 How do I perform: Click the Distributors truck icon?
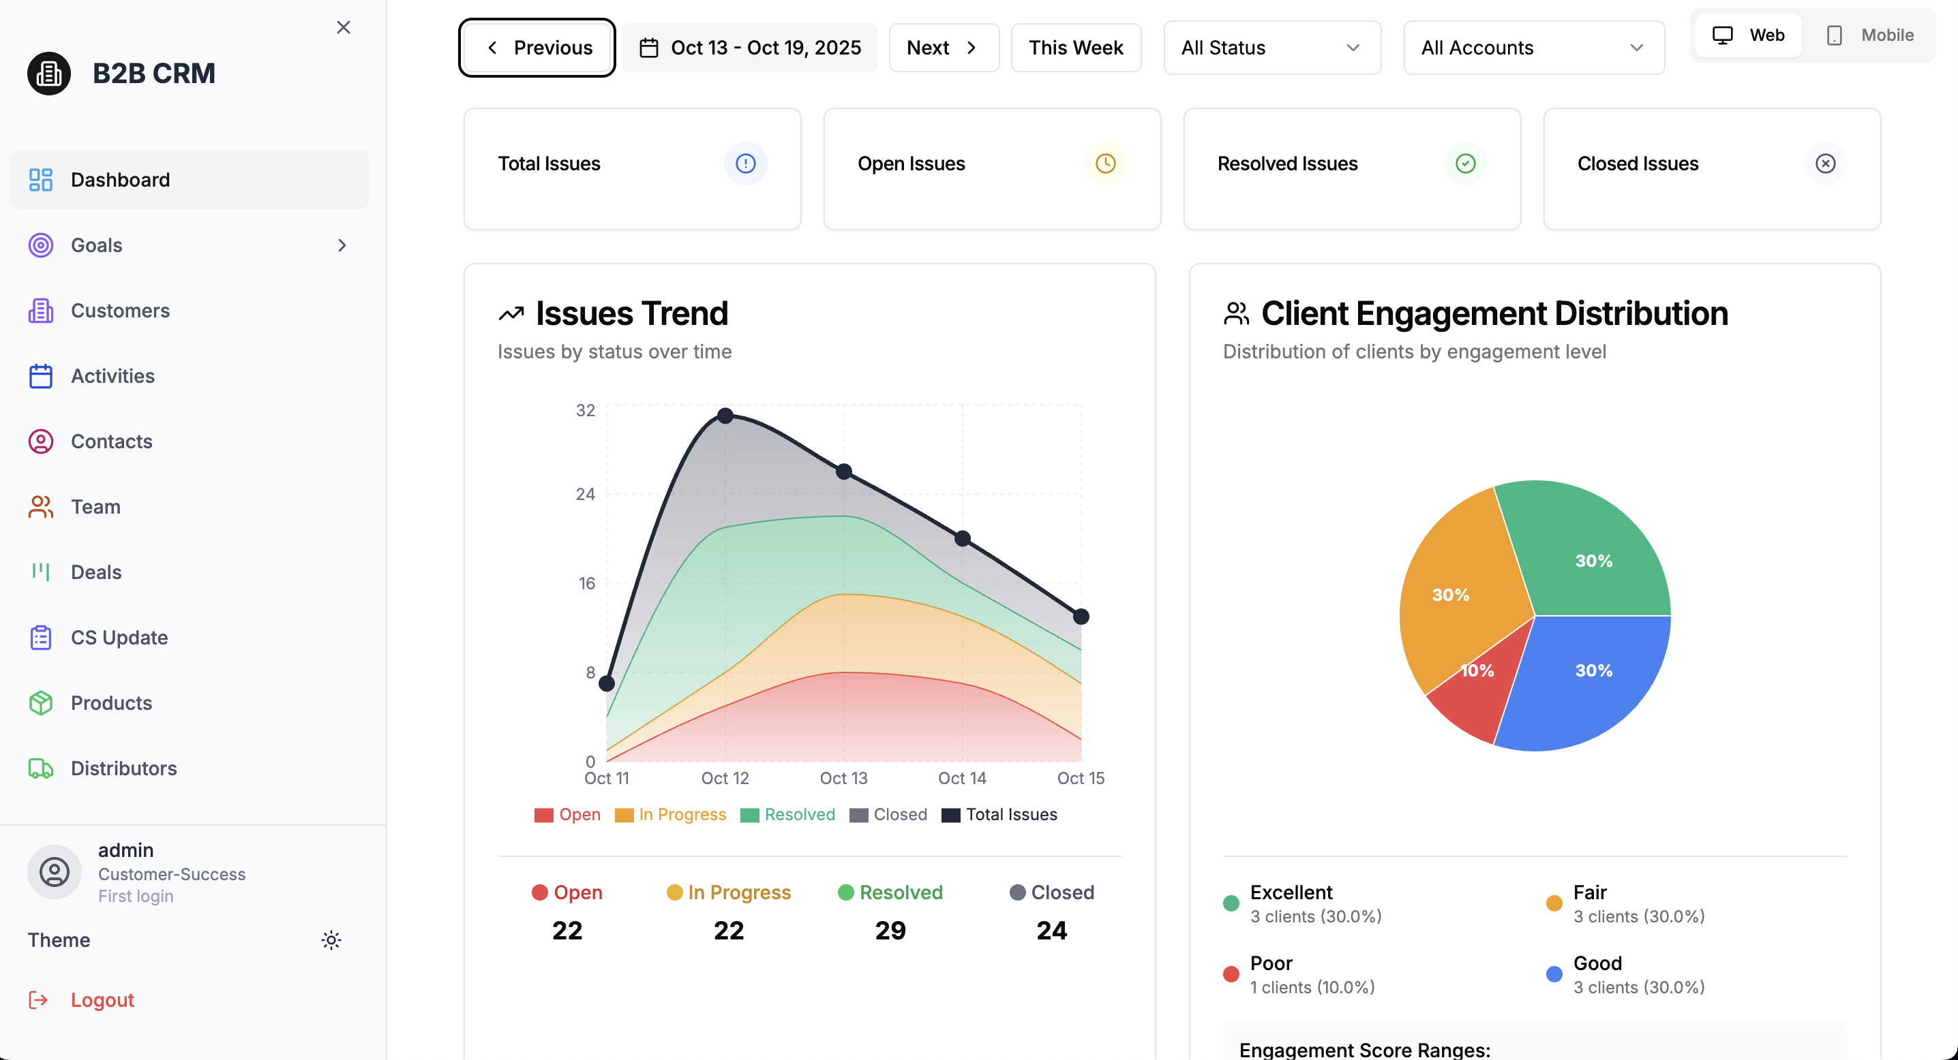pyautogui.click(x=40, y=768)
